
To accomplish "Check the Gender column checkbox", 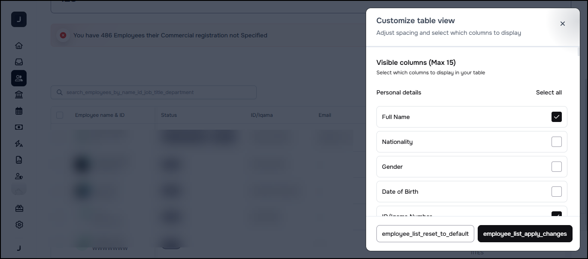I will 556,167.
